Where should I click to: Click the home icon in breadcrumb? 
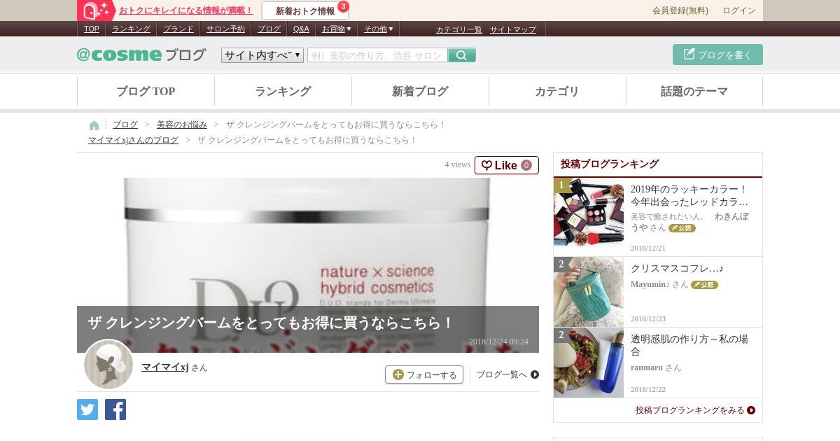(x=94, y=125)
